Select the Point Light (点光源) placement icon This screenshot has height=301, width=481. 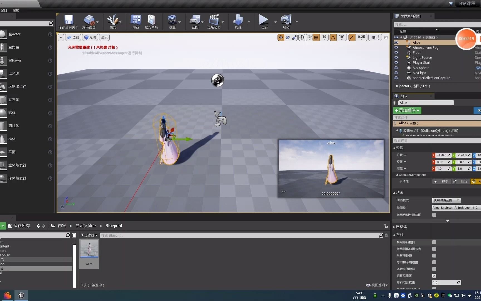point(3,73)
